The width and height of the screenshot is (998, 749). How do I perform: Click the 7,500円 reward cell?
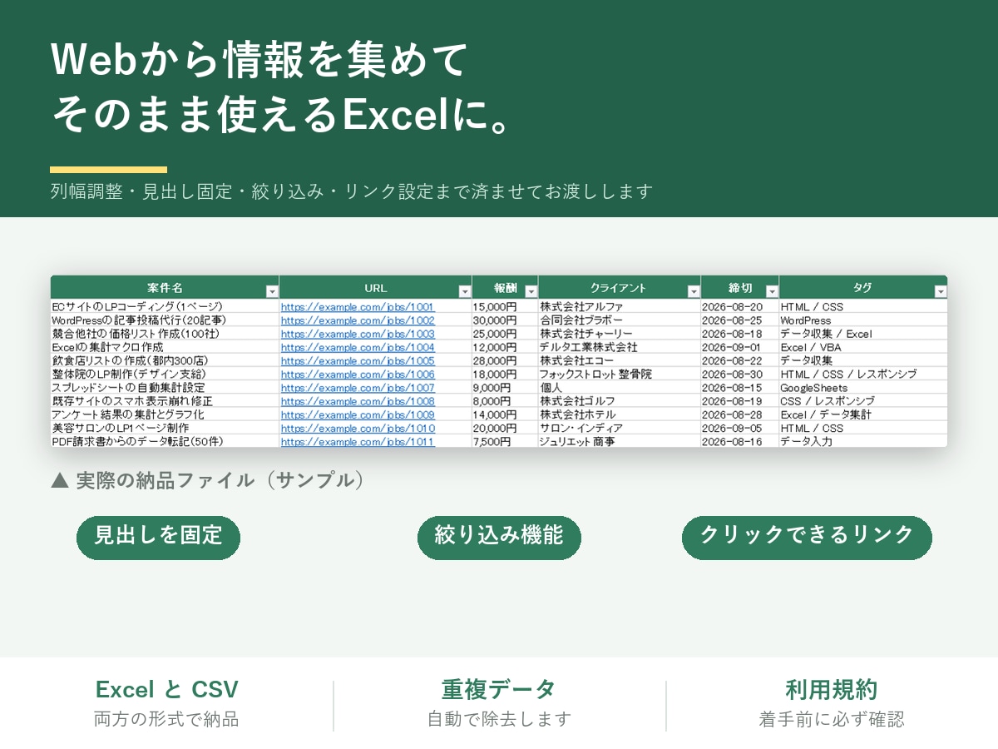coord(505,442)
